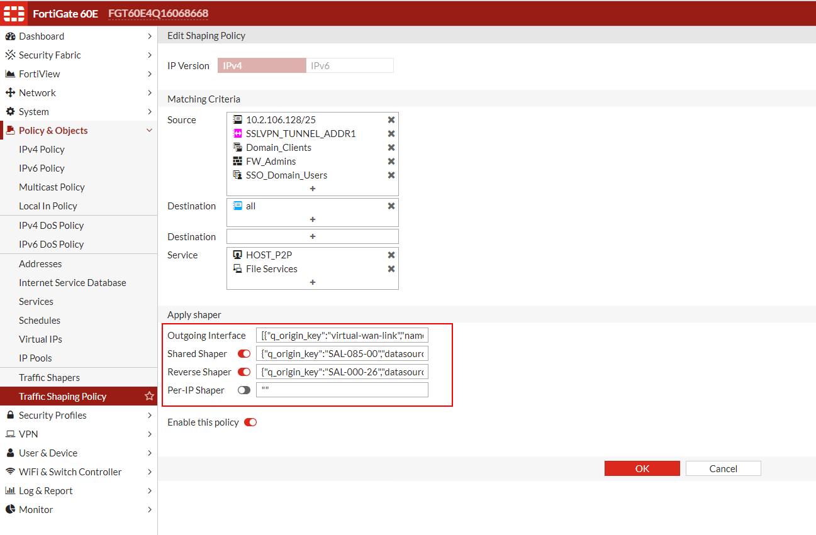
Task: Click the Security Profiles lock icon
Action: tap(10, 416)
